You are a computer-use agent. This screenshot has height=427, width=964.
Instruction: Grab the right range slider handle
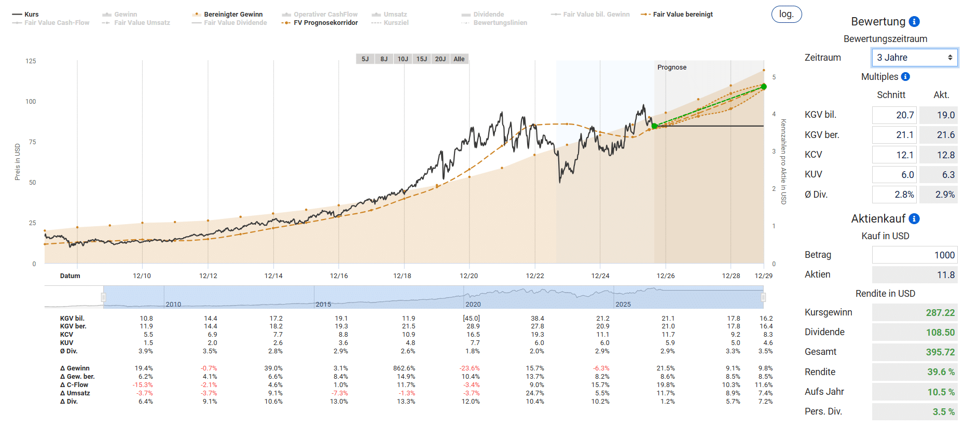pyautogui.click(x=763, y=297)
